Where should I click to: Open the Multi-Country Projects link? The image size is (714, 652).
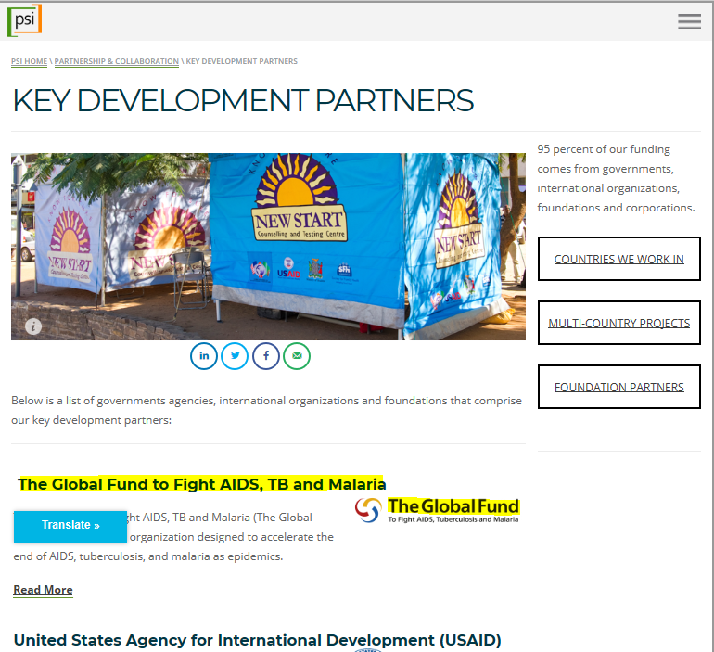pos(618,323)
